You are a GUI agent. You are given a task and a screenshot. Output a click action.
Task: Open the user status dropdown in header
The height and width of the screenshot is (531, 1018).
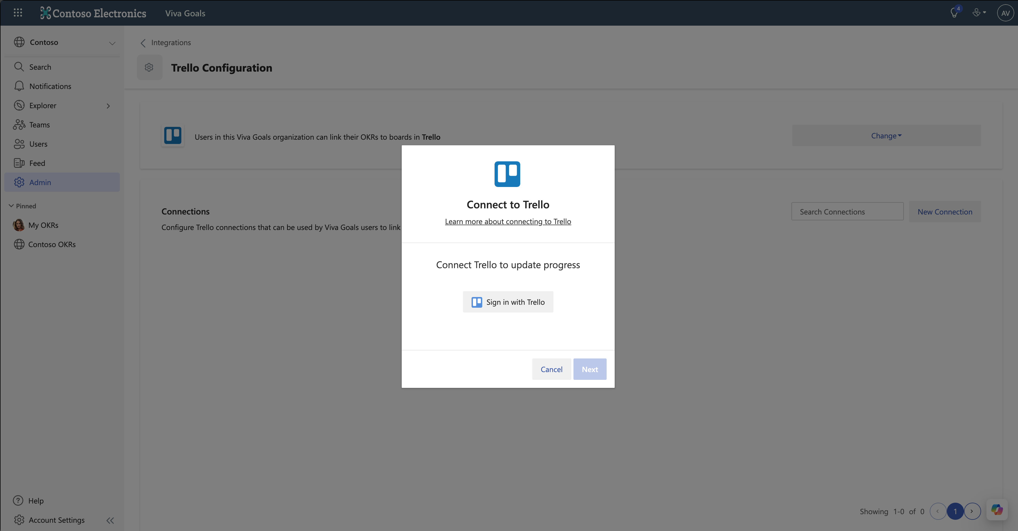979,13
